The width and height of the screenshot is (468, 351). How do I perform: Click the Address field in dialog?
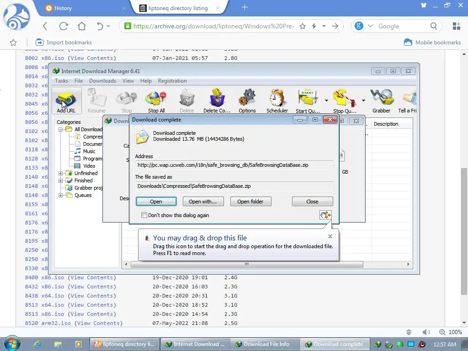pyautogui.click(x=234, y=165)
